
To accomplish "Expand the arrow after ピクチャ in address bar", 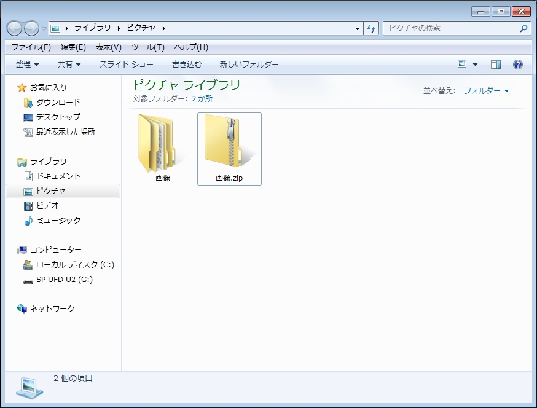I will click(163, 28).
